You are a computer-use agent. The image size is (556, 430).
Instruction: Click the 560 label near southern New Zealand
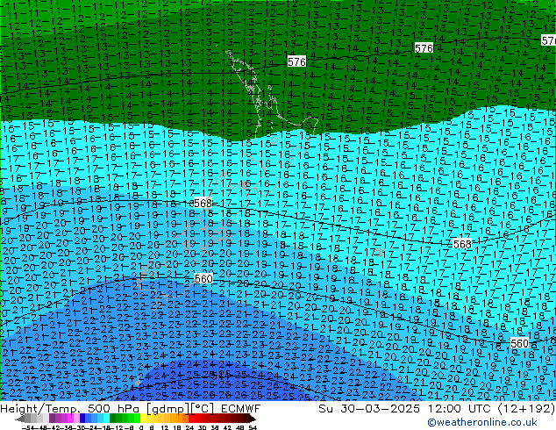tap(203, 279)
